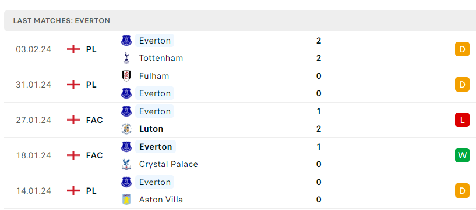Click the Luton Town crest icon

click(126, 129)
